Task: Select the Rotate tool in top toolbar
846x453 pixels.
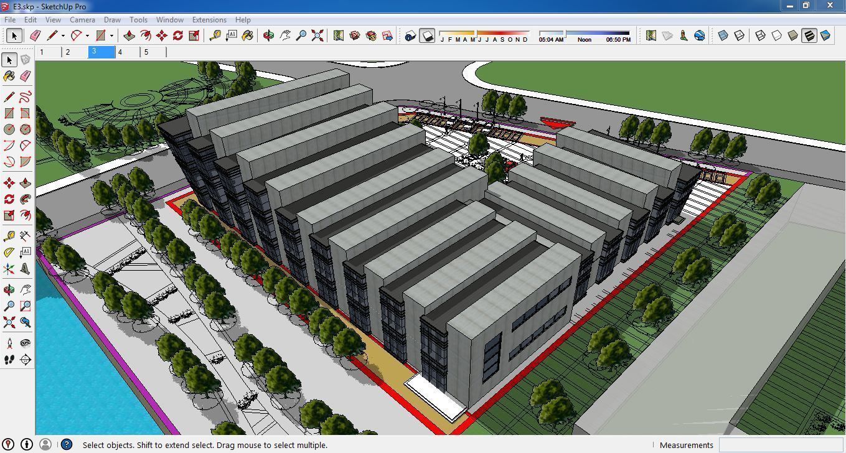Action: (x=177, y=36)
